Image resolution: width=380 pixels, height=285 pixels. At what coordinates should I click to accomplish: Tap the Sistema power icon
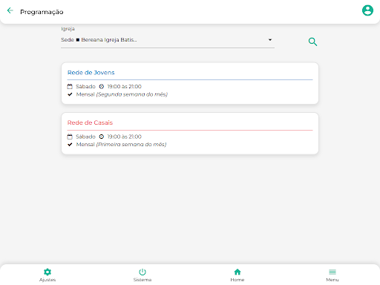click(142, 272)
